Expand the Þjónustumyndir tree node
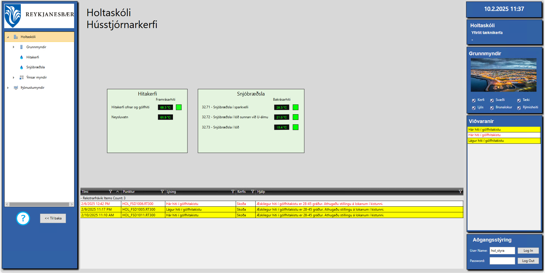545x273 pixels. [8, 88]
